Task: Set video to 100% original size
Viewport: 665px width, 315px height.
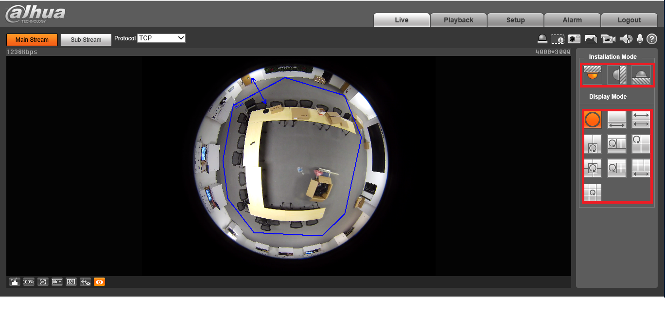Action: tap(29, 281)
